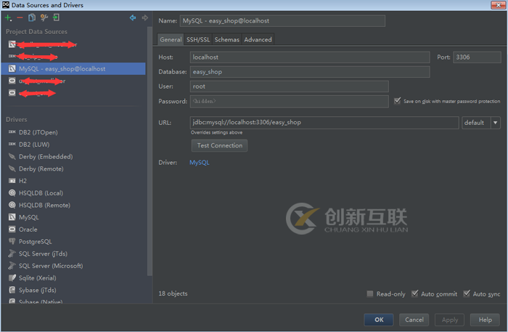The height and width of the screenshot is (332, 508).
Task: Click the left panel vertical scrollbar
Action: pos(149,151)
